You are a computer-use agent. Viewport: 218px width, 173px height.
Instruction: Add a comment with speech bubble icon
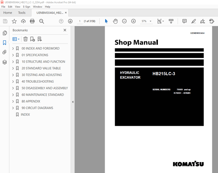tap(184, 21)
